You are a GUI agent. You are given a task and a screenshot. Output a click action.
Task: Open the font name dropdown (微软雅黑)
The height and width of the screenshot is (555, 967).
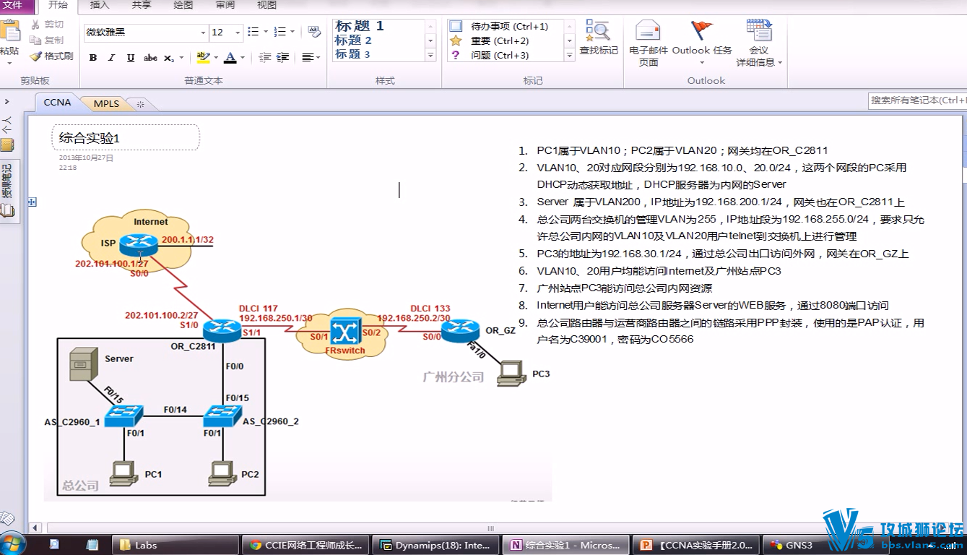tap(203, 33)
